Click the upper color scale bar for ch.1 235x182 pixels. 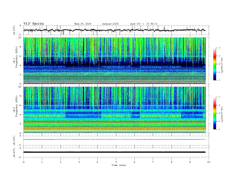215,64
